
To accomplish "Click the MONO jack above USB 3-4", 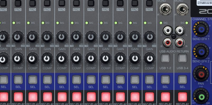I will (182, 9).
